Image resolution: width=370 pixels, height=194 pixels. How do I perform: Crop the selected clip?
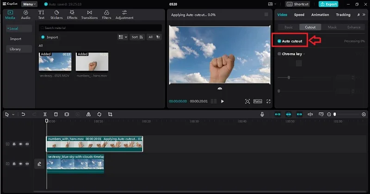point(110,114)
